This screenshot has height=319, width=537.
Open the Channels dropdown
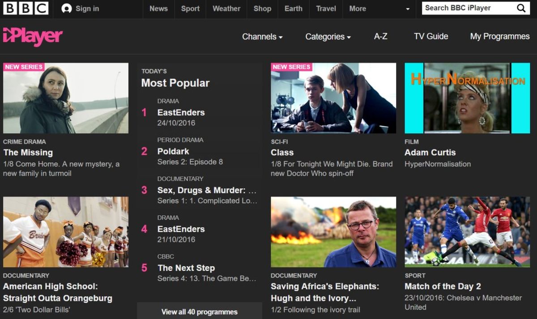pos(262,37)
